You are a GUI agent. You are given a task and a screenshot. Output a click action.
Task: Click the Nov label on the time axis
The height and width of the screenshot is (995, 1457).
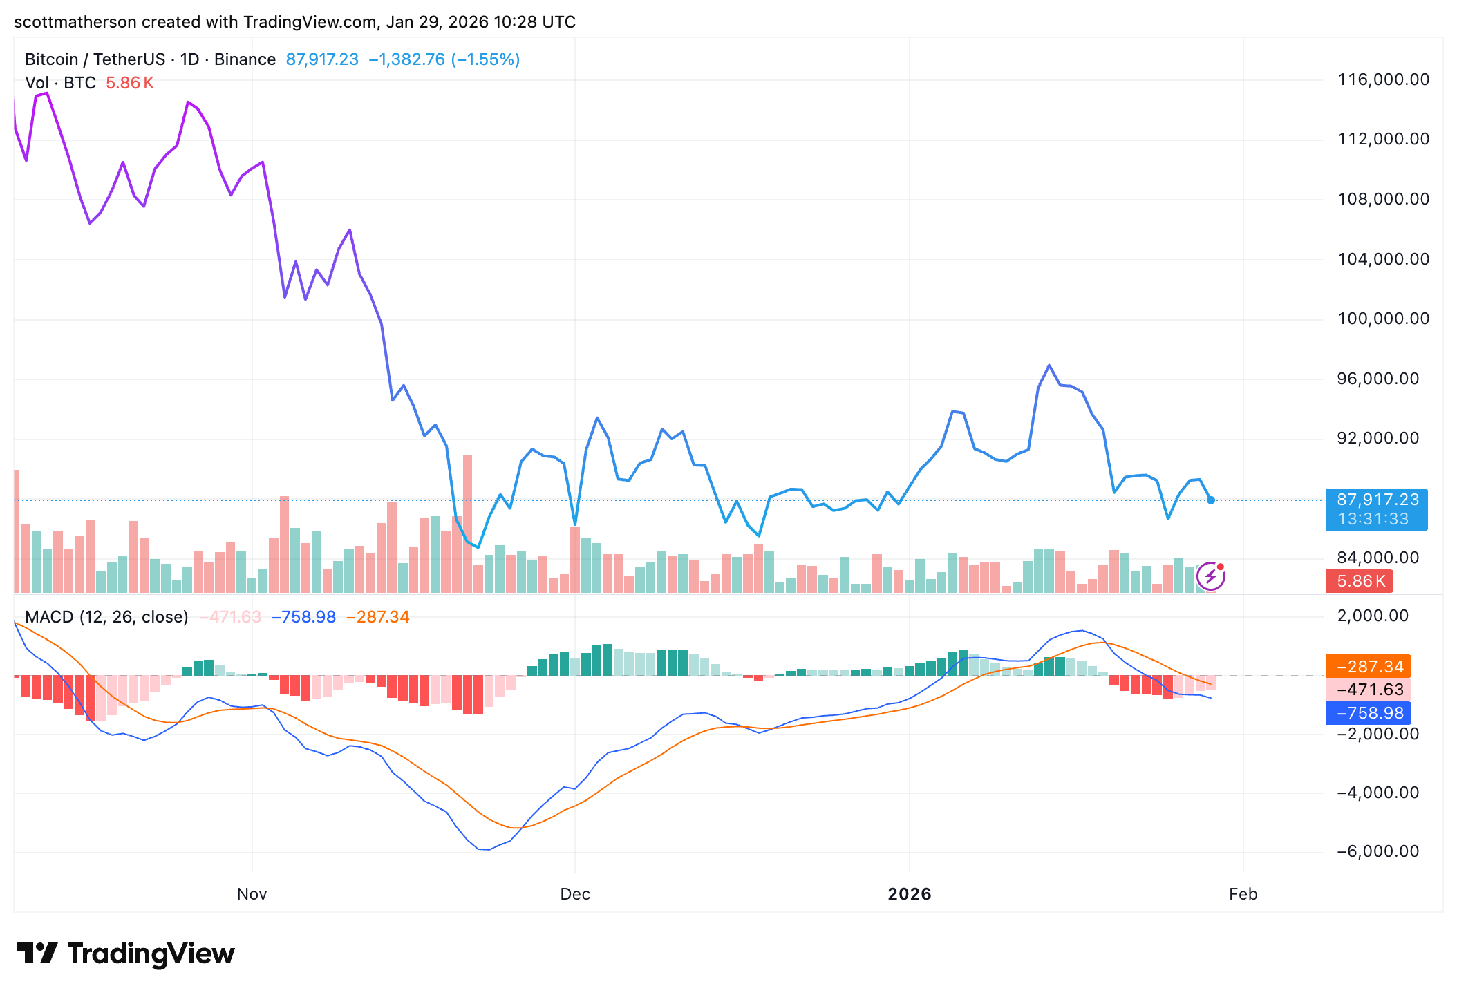[252, 894]
